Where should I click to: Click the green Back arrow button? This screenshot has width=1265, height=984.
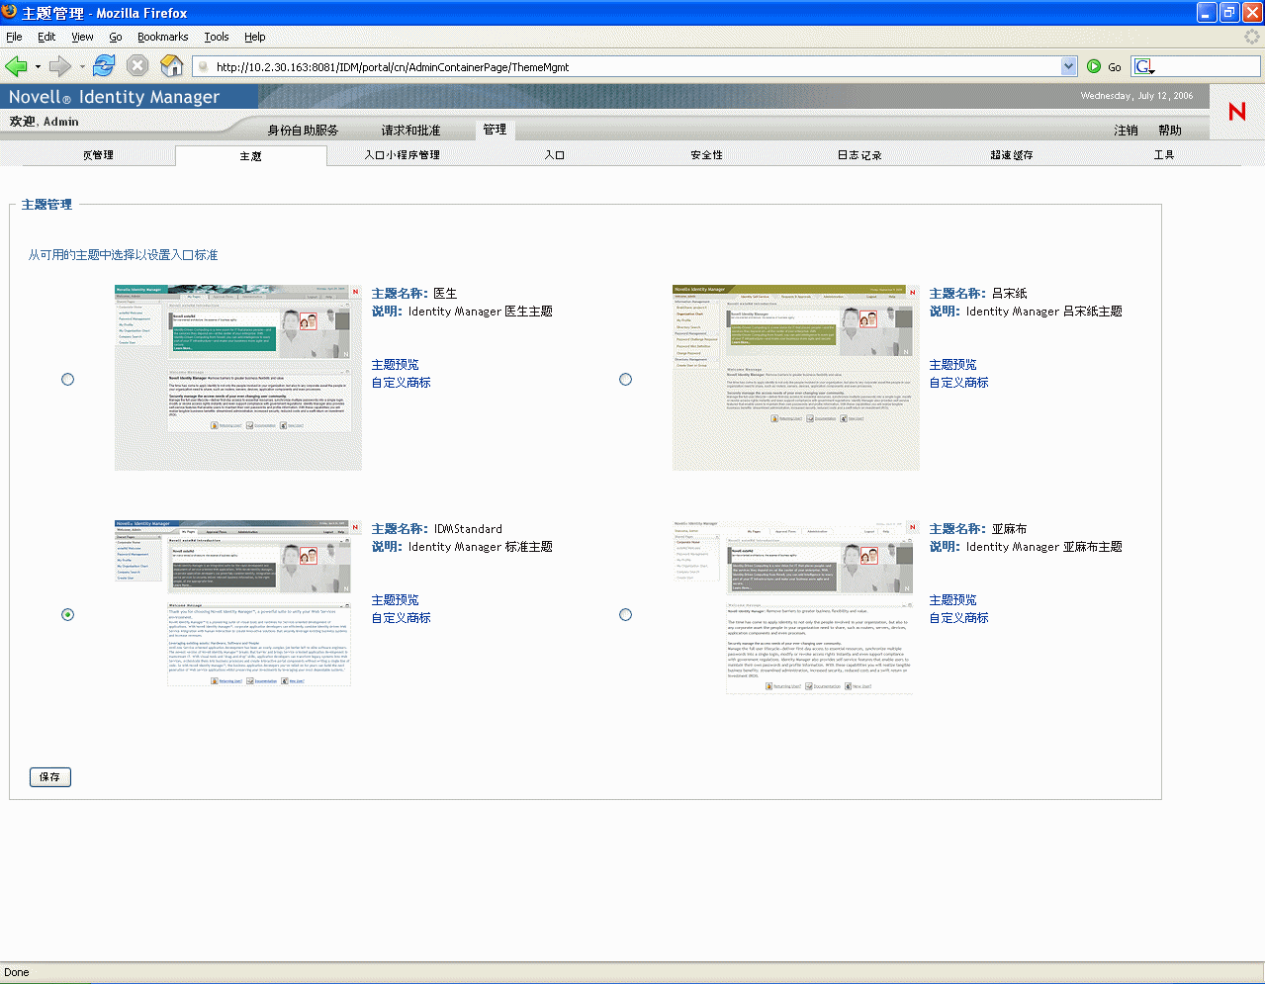pos(16,66)
